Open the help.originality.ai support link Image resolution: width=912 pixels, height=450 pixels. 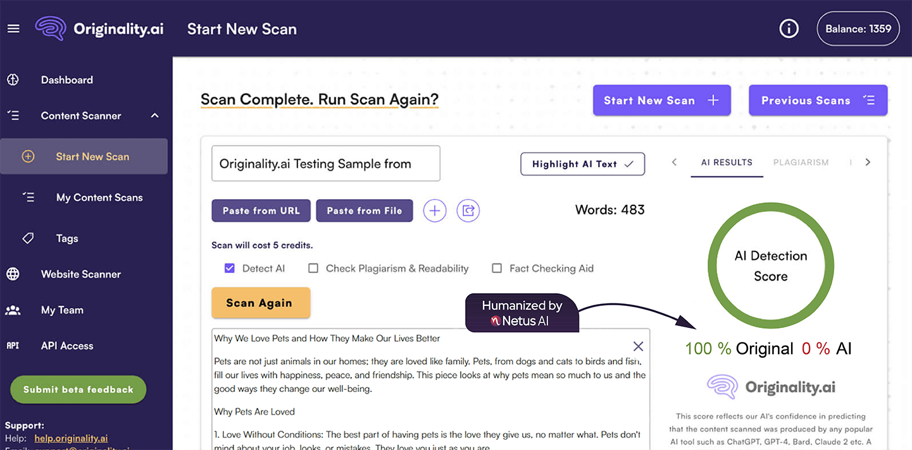[71, 439]
